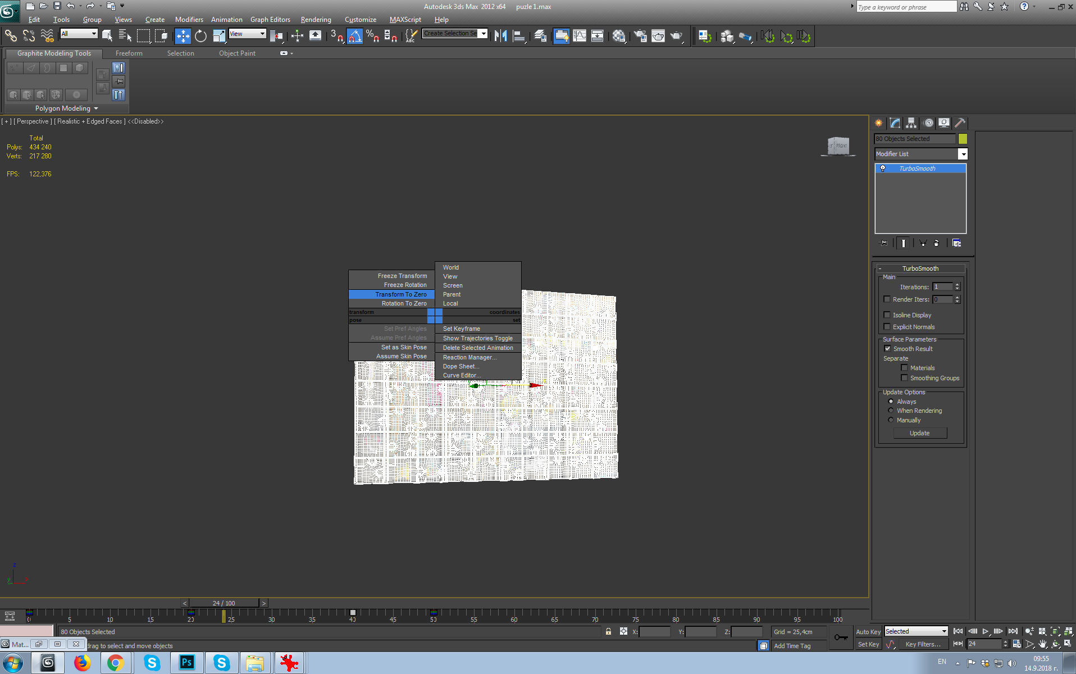Open the Select by Name dialog

[125, 36]
